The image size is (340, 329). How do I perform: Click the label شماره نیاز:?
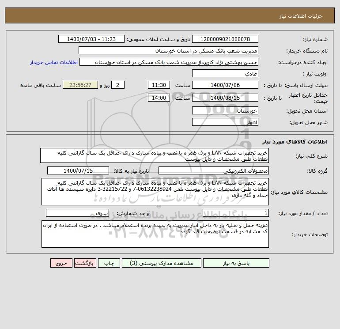tap(315, 39)
